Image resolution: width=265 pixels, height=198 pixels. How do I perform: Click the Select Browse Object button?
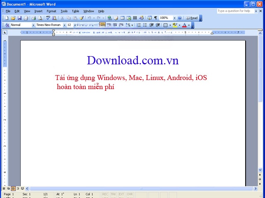[x=260, y=179]
